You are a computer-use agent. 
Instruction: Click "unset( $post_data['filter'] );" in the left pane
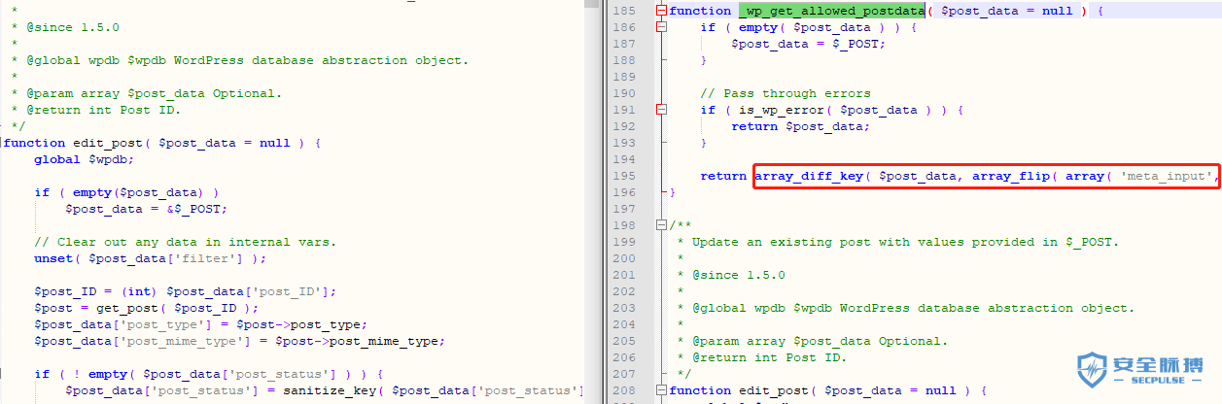coord(151,258)
